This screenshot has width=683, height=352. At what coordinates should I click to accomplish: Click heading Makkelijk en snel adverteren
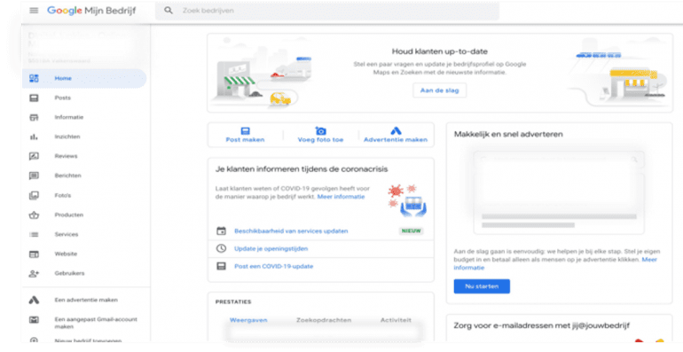click(508, 134)
